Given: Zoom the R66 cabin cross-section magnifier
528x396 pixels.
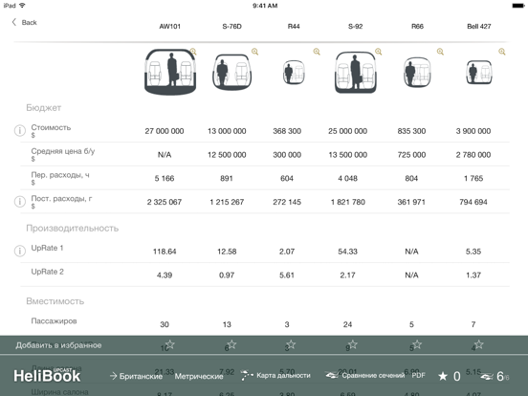Looking at the screenshot, I should coord(440,52).
